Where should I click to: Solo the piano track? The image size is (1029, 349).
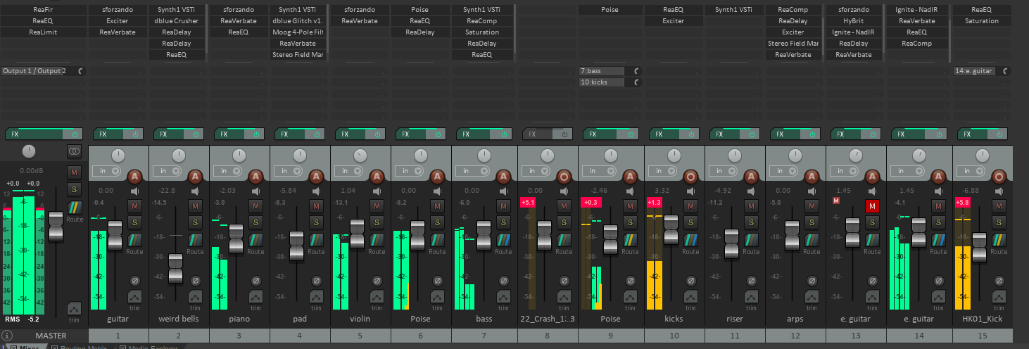click(256, 222)
